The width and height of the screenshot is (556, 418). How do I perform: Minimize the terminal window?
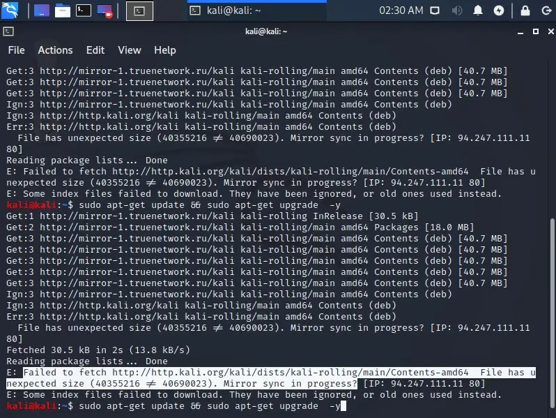click(520, 32)
